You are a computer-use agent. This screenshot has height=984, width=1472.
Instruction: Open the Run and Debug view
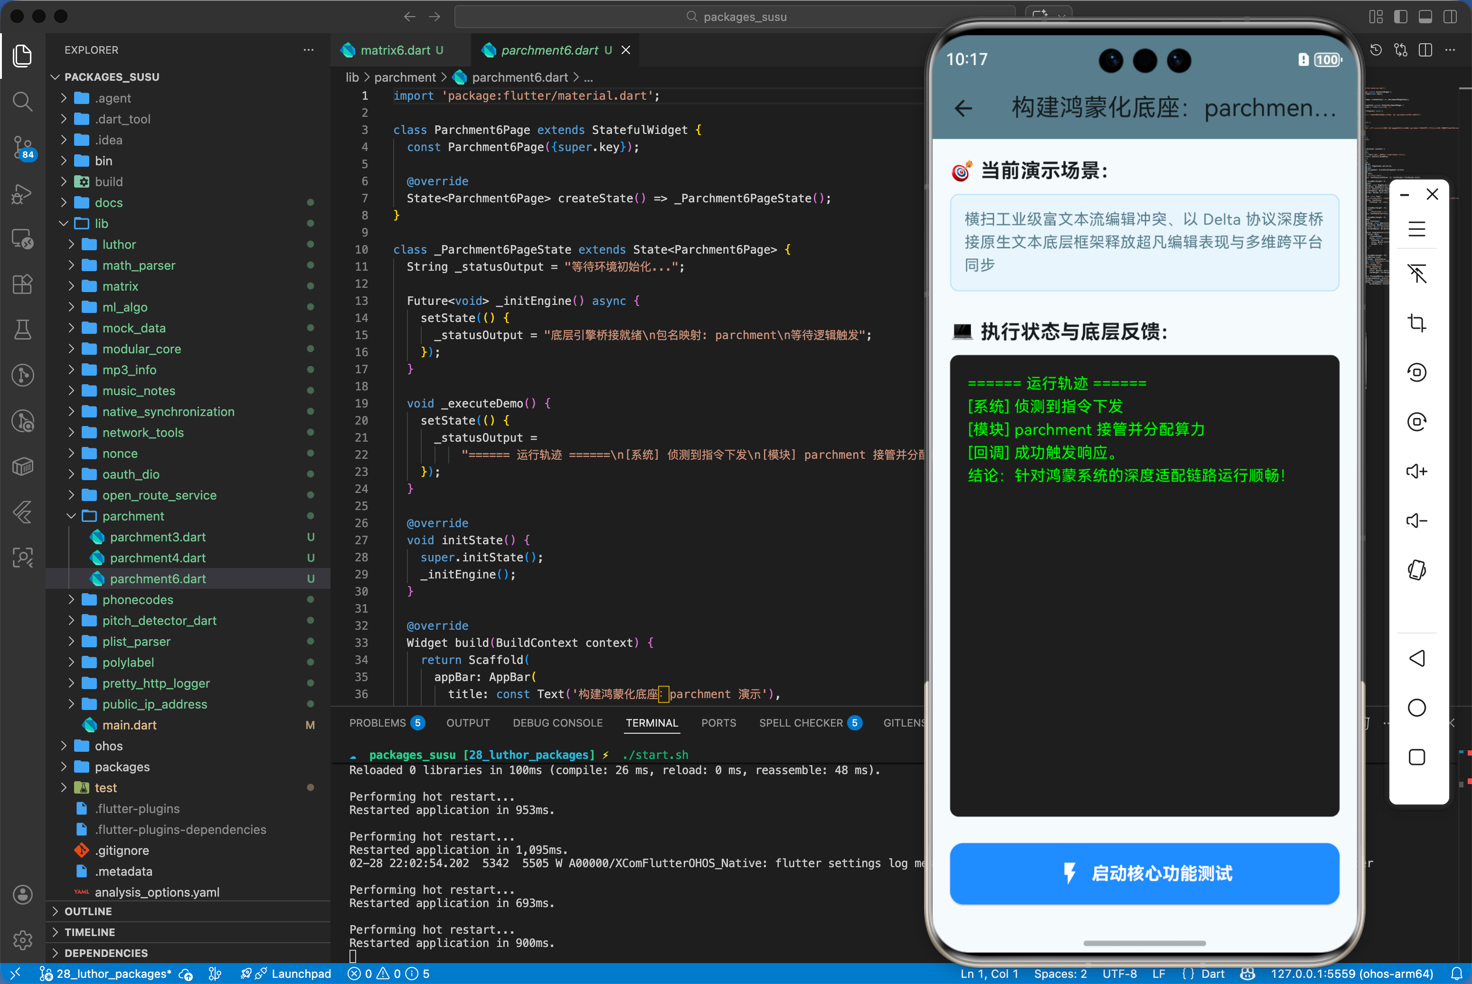(23, 195)
